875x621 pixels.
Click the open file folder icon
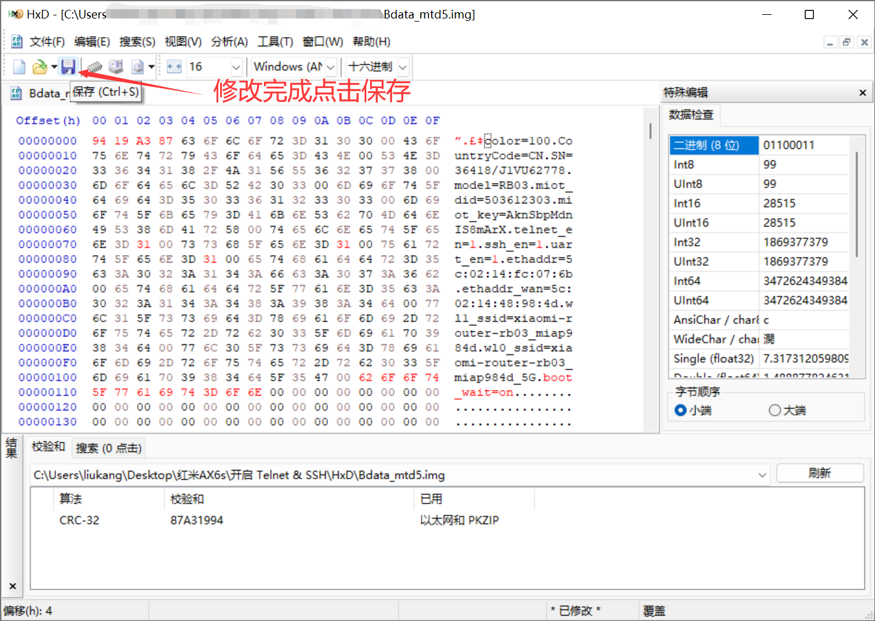click(39, 67)
